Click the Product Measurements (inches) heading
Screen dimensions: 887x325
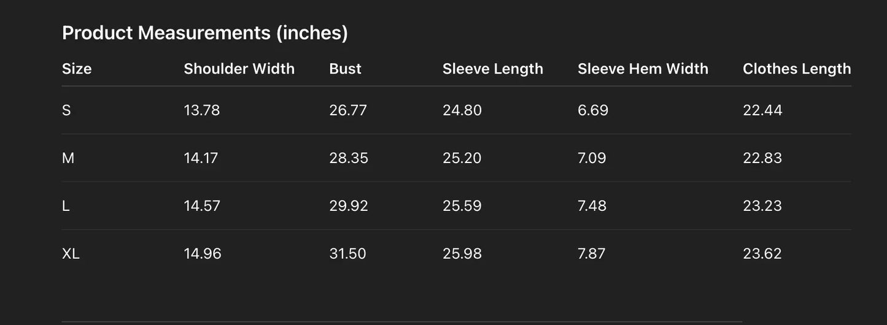tap(205, 32)
